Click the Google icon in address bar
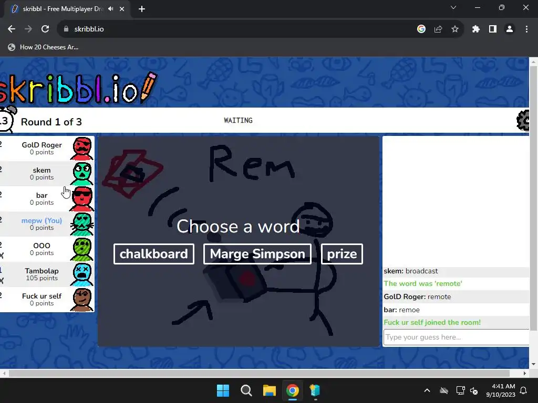Viewport: 538px width, 403px height. 421,29
